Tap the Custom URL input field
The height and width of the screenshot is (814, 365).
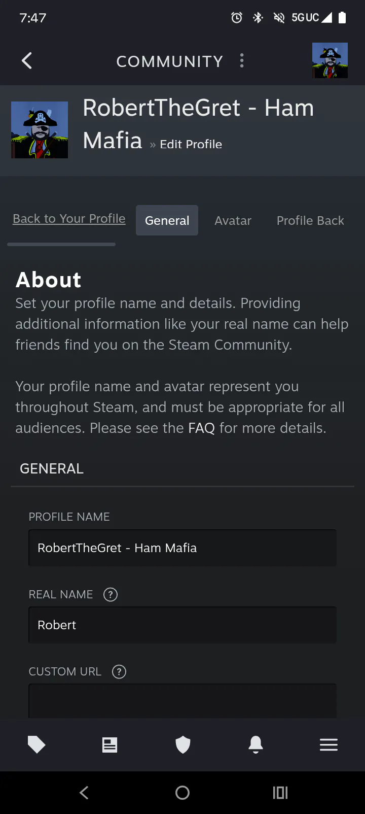182,701
